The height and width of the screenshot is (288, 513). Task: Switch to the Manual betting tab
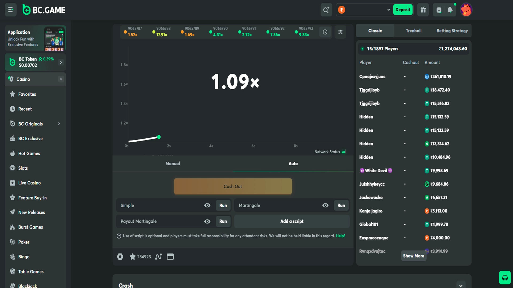[173, 163]
